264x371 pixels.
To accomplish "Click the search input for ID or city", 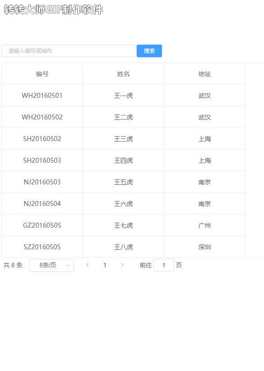I will pos(69,51).
